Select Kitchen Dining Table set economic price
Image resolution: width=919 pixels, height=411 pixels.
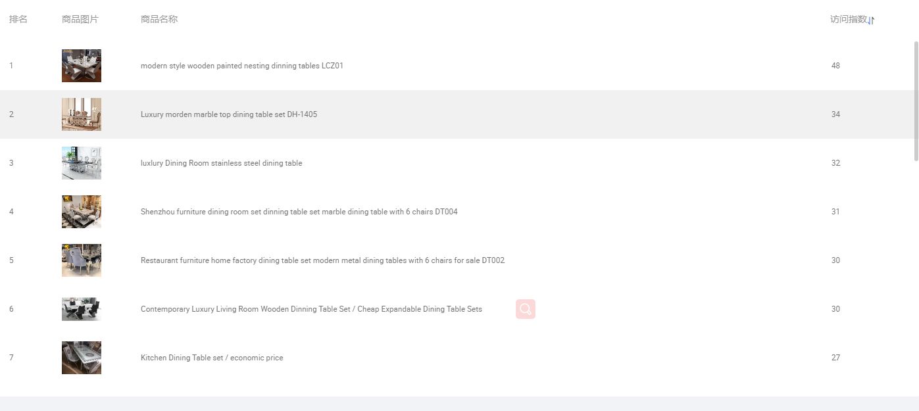pyautogui.click(x=212, y=358)
